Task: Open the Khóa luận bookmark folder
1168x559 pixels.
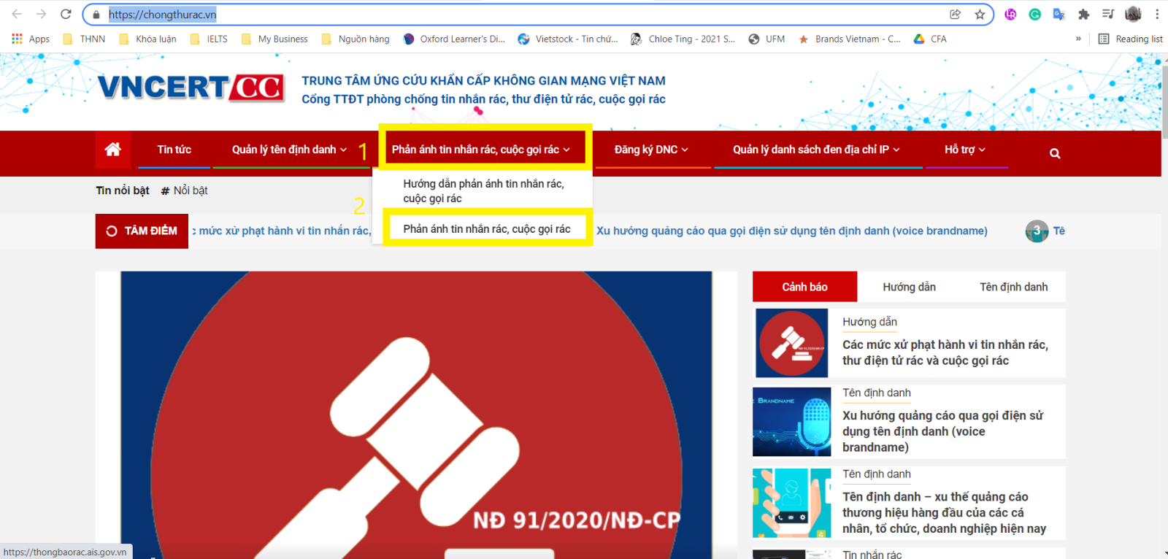Action: (x=147, y=39)
